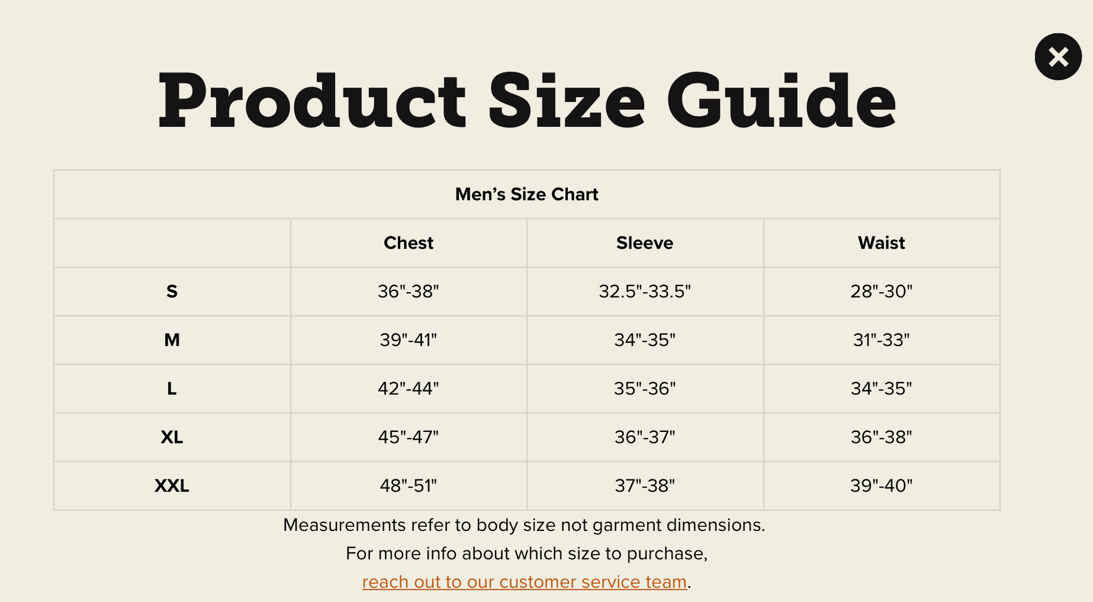Click the XXL size row label
The height and width of the screenshot is (602, 1093).
point(172,486)
